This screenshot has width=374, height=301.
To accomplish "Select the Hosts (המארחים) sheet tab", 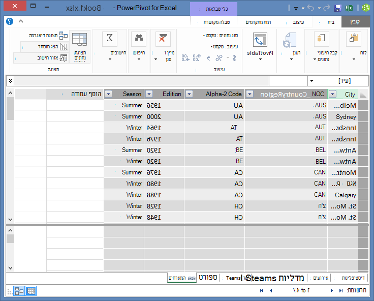I will point(182,278).
